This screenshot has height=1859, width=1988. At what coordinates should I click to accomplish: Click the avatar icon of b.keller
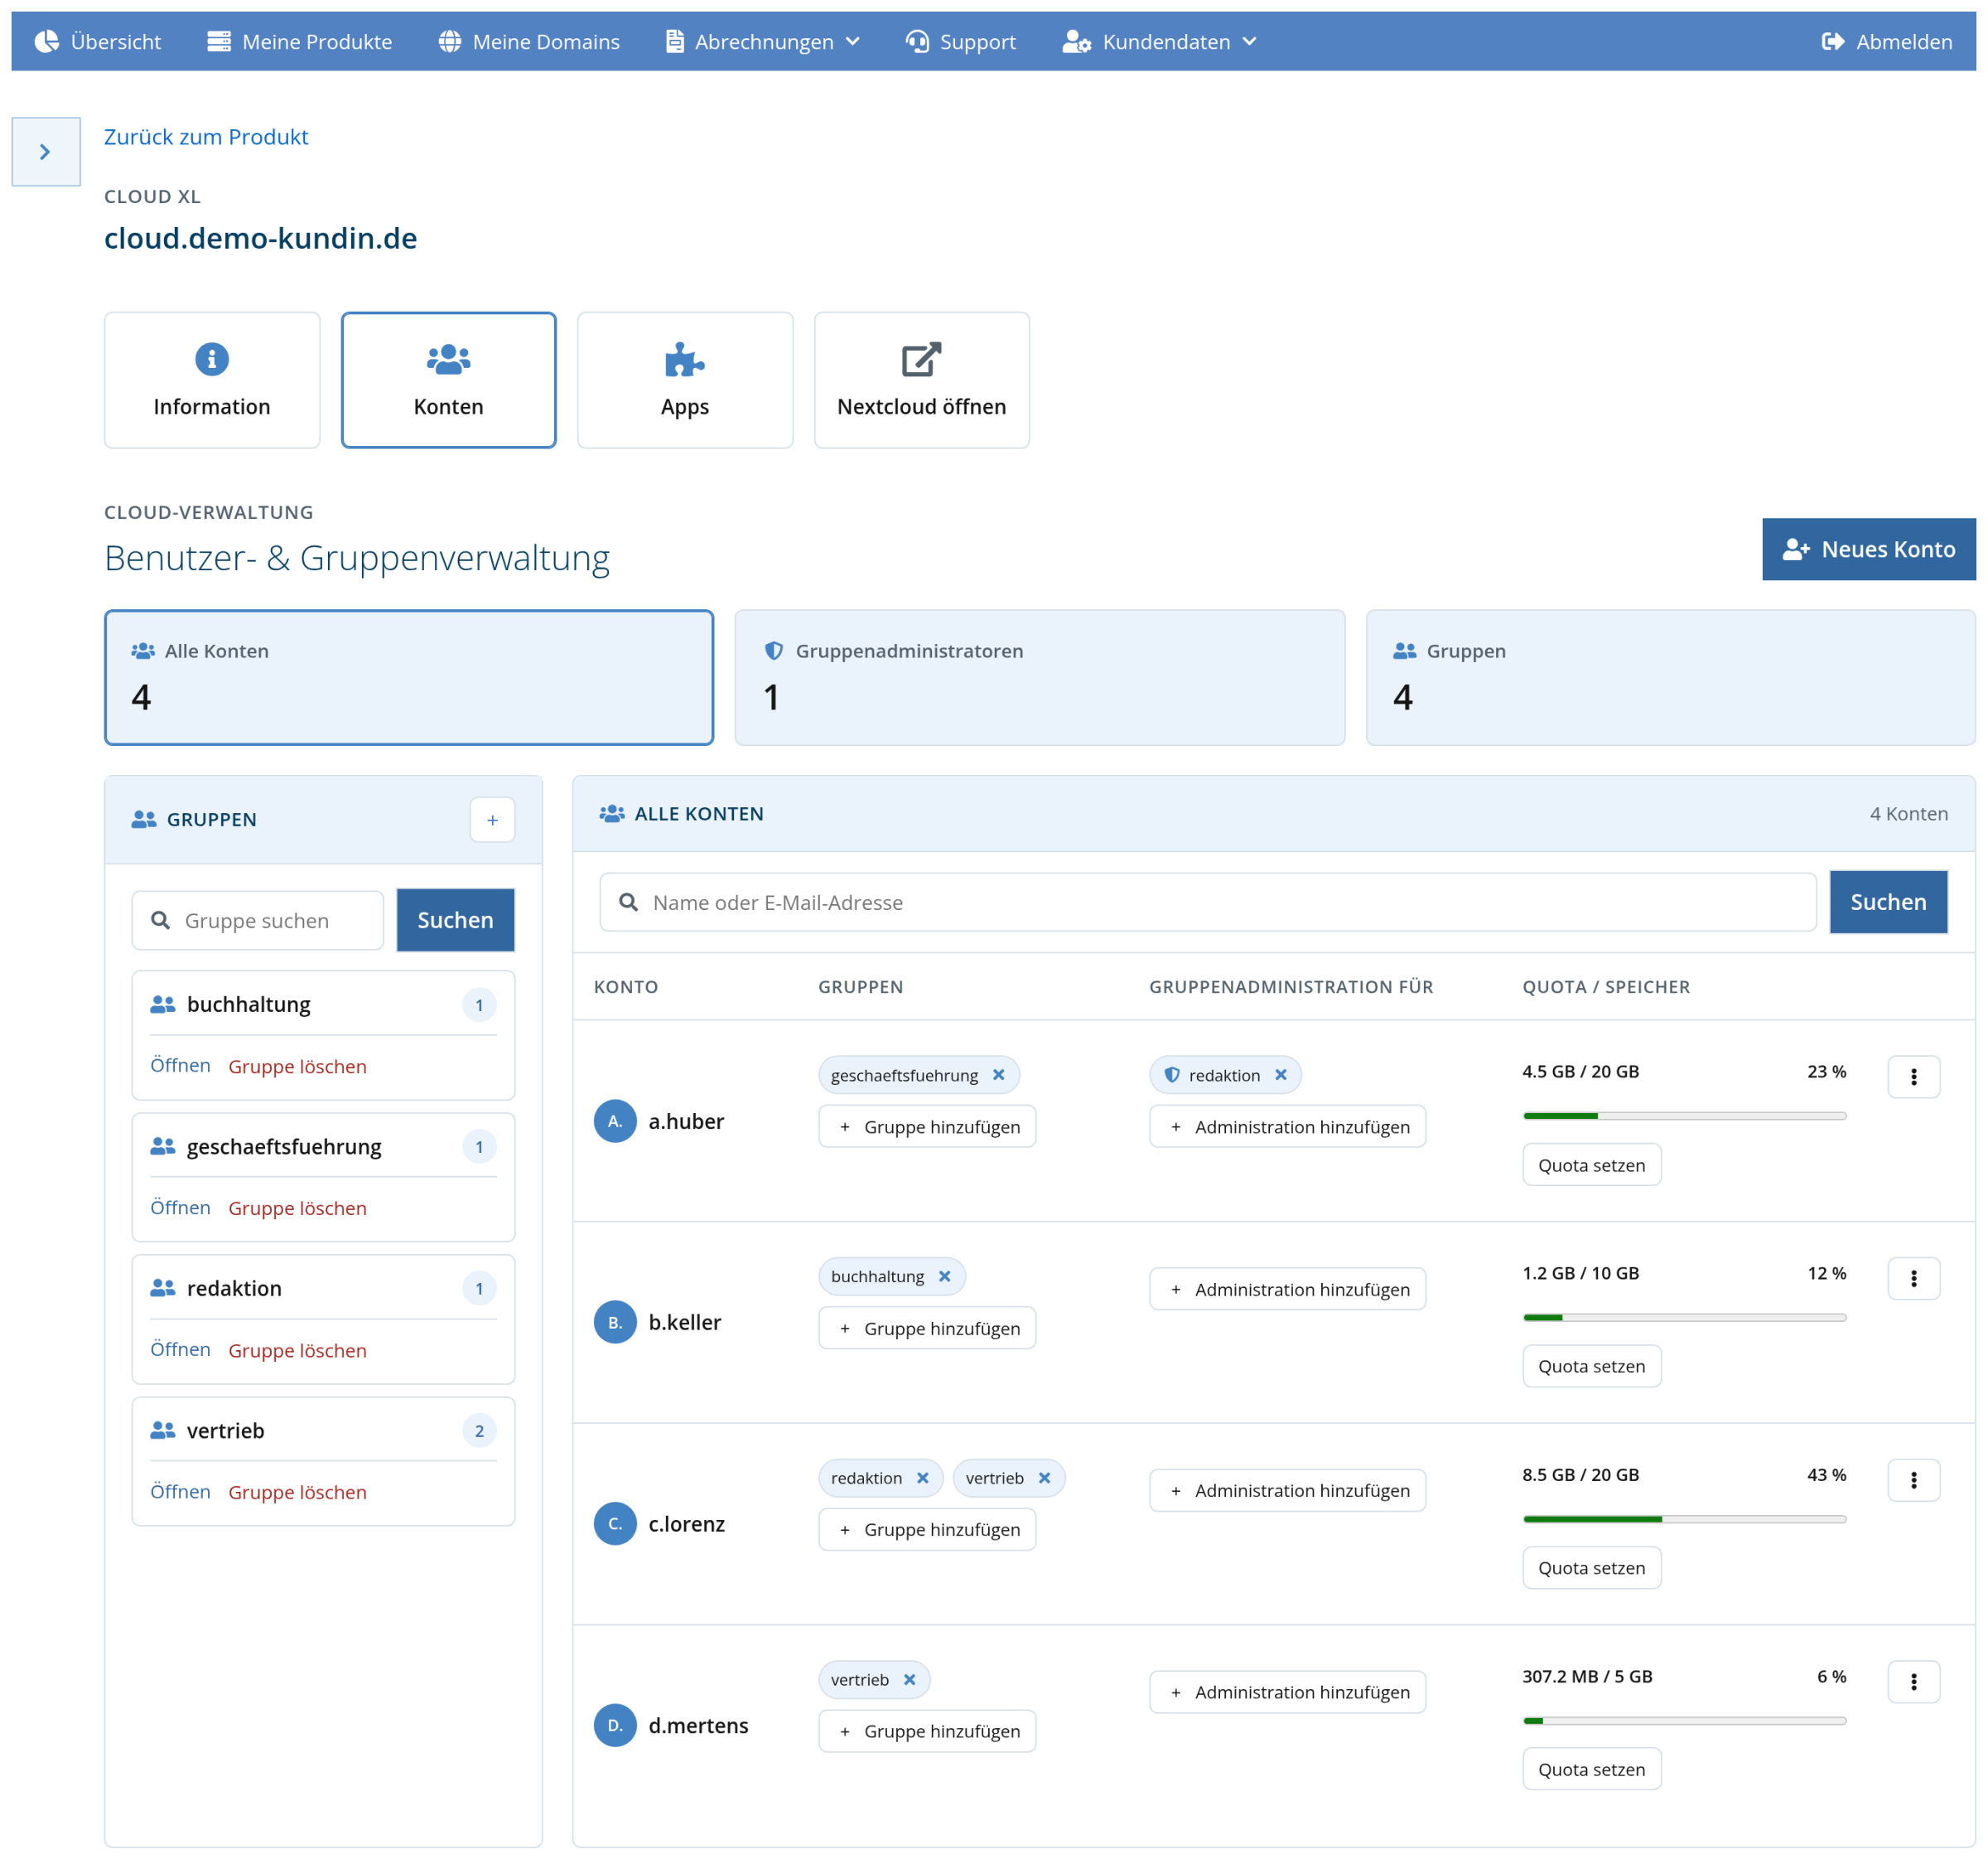[x=615, y=1322]
